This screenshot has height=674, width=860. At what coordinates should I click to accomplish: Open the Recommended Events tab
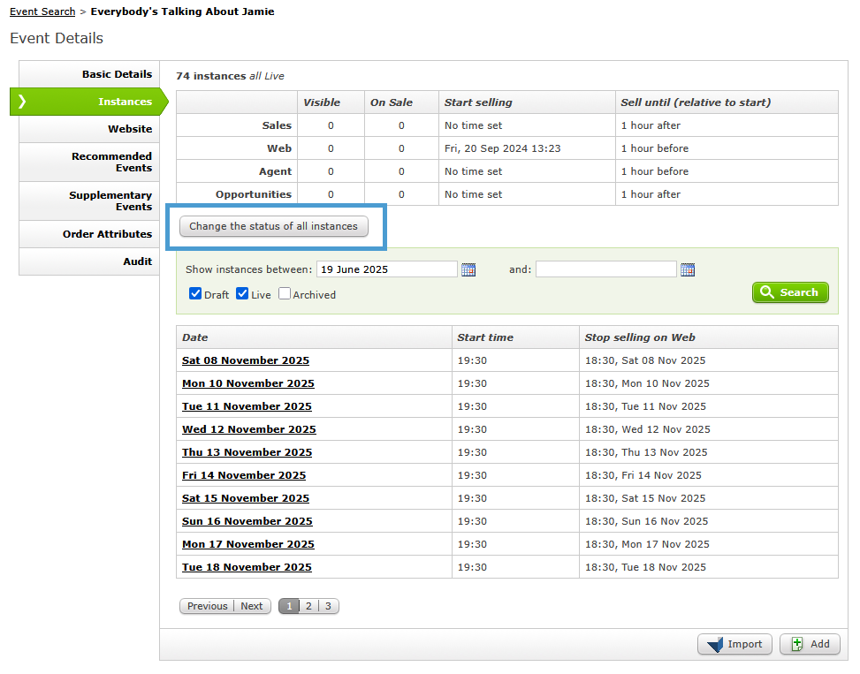tap(111, 162)
